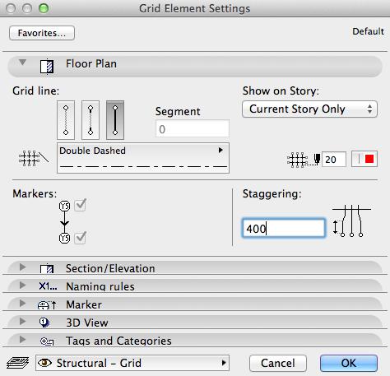Image resolution: width=390 pixels, height=376 pixels.
Task: Click the grid pen icon next to 20
Action: pos(304,160)
